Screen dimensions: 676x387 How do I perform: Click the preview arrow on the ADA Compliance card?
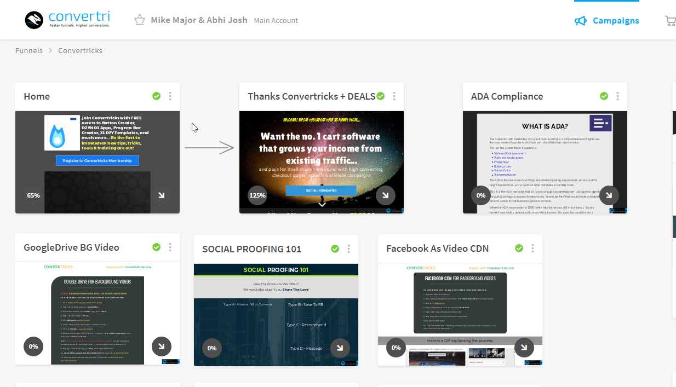pos(609,195)
